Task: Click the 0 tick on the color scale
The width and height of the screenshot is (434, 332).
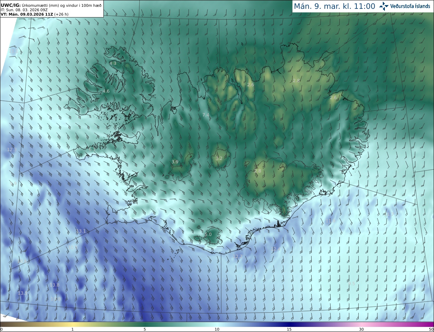Action: (x=1, y=329)
